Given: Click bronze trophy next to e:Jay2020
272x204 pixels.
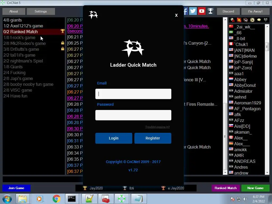Looking at the screenshot, I should (163, 188).
